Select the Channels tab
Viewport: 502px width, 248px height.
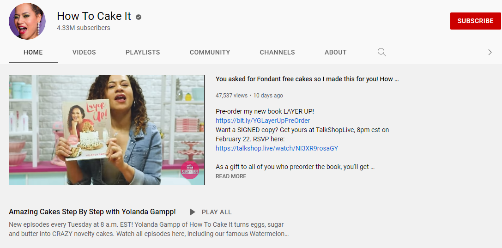277,52
